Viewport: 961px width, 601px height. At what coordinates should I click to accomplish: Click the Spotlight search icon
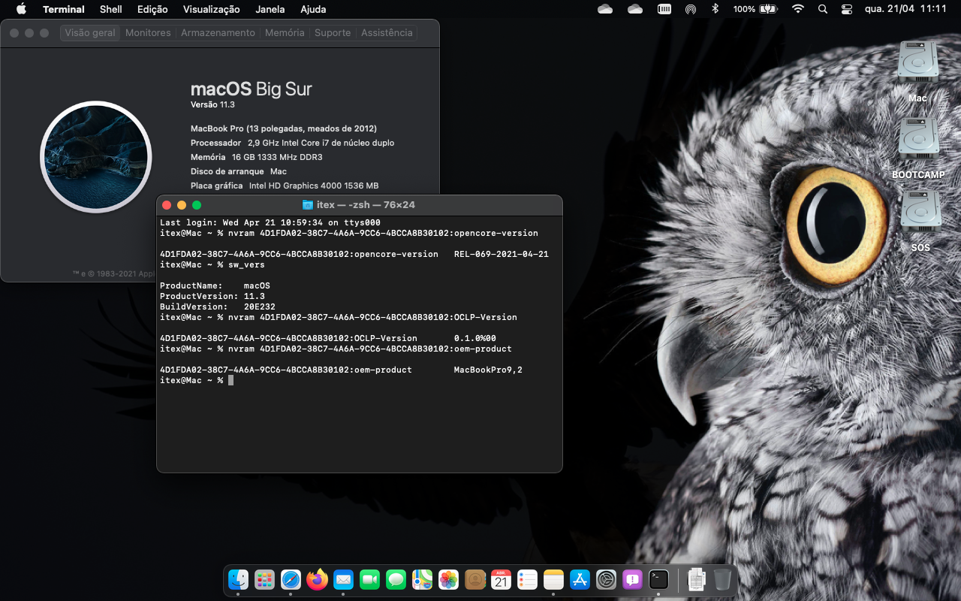[x=822, y=9]
